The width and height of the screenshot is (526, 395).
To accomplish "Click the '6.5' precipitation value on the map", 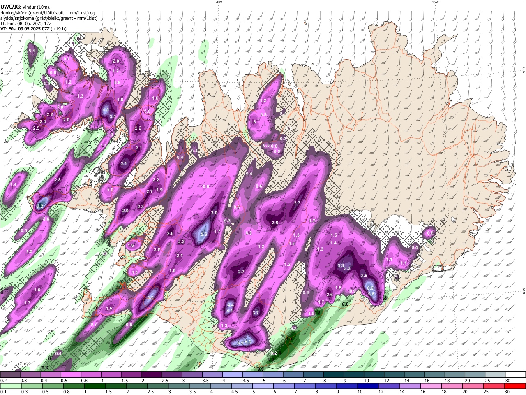I will point(370,288).
